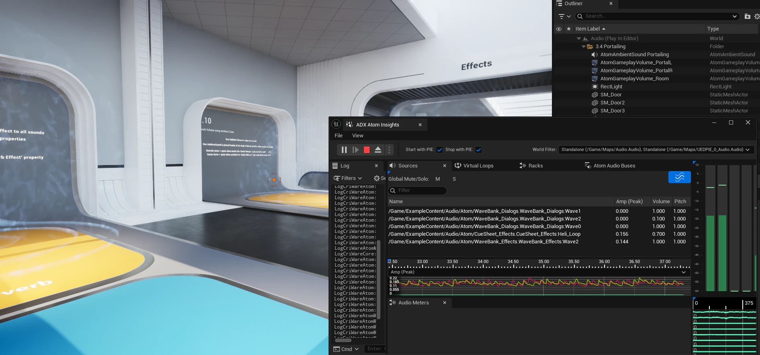This screenshot has width=760, height=355.
Task: Toggle the Start with PIE checkbox
Action: click(439, 150)
